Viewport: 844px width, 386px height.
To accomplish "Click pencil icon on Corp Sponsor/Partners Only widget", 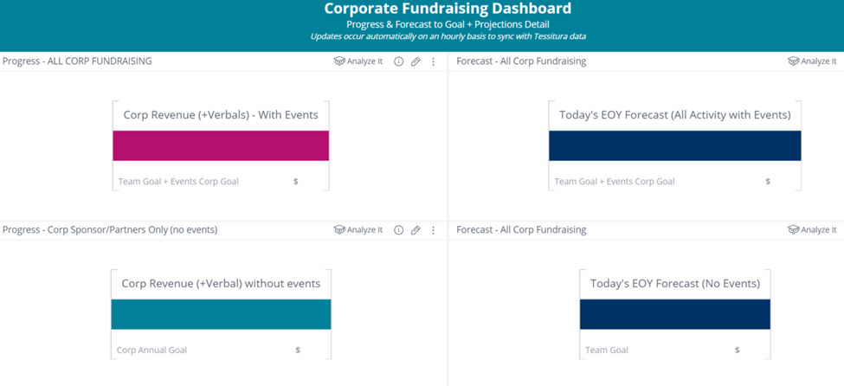I will pyautogui.click(x=416, y=230).
